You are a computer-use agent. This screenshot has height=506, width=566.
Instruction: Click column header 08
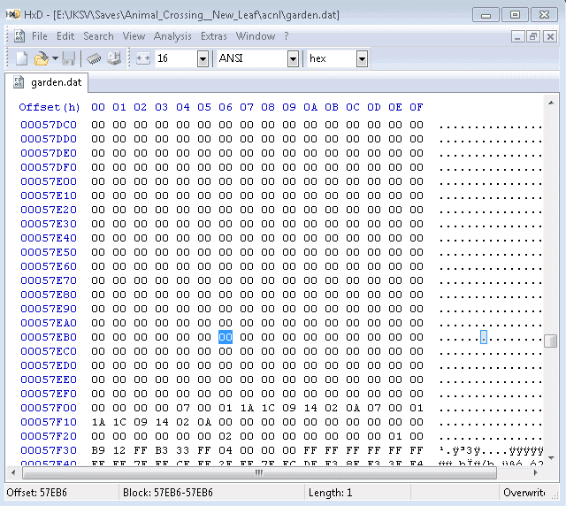click(268, 107)
